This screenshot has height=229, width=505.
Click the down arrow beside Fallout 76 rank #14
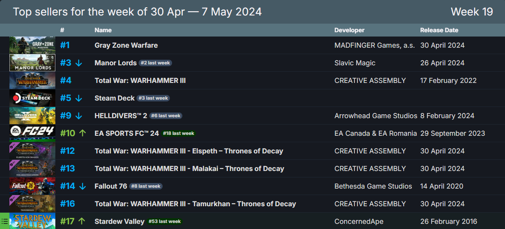82,186
